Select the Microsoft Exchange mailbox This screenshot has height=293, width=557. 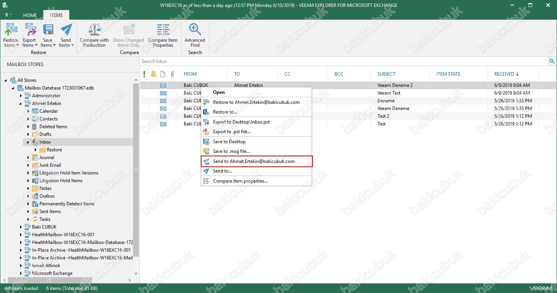52,273
